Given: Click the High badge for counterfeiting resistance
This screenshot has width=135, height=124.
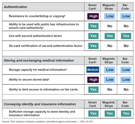Looking at the screenshot, I should pos(93,16).
